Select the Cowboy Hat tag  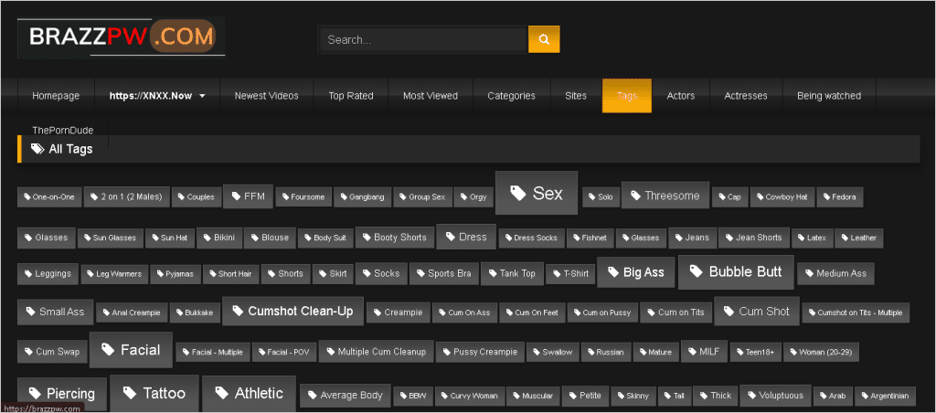pos(782,197)
